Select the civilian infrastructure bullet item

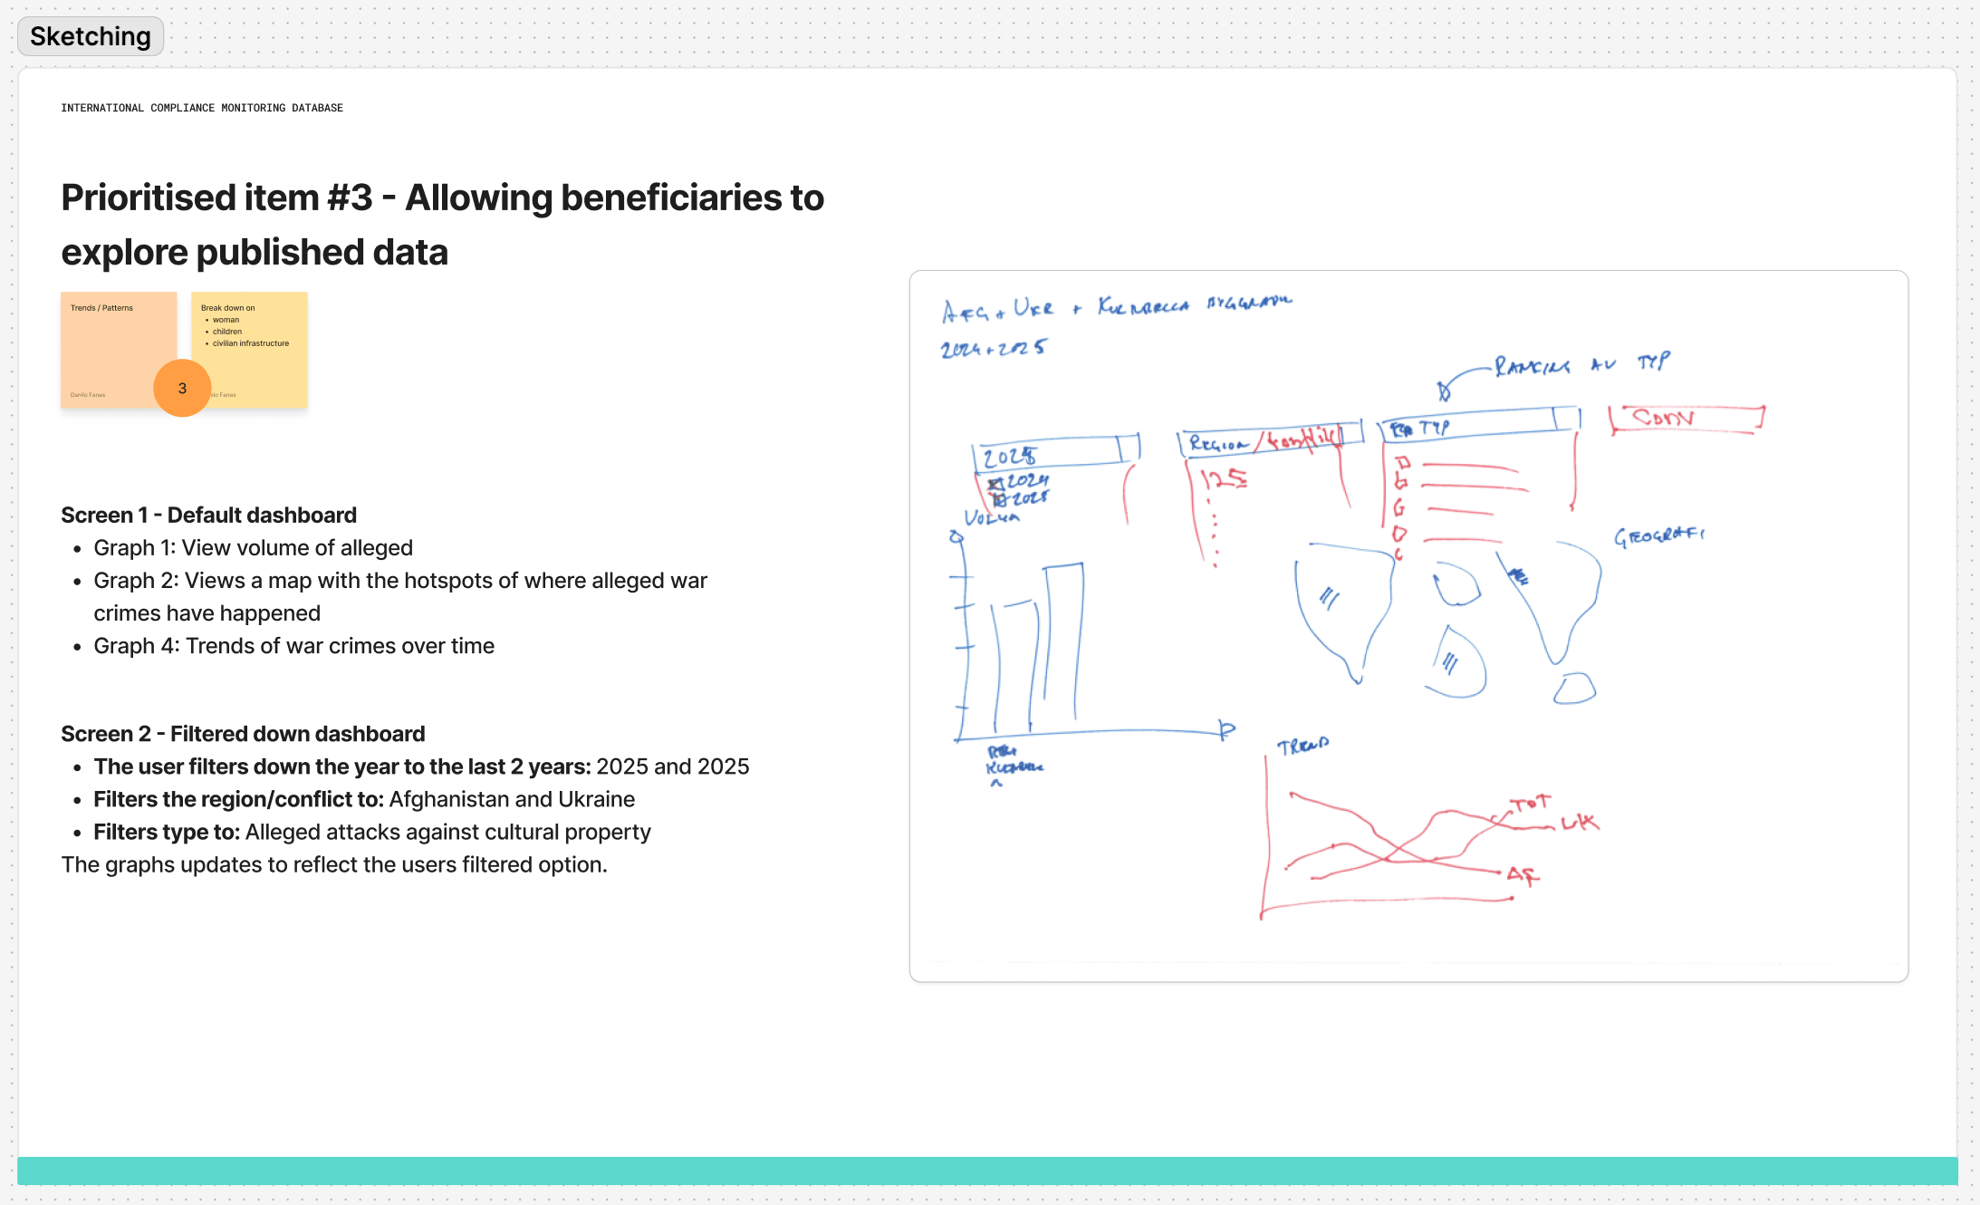pyautogui.click(x=250, y=343)
